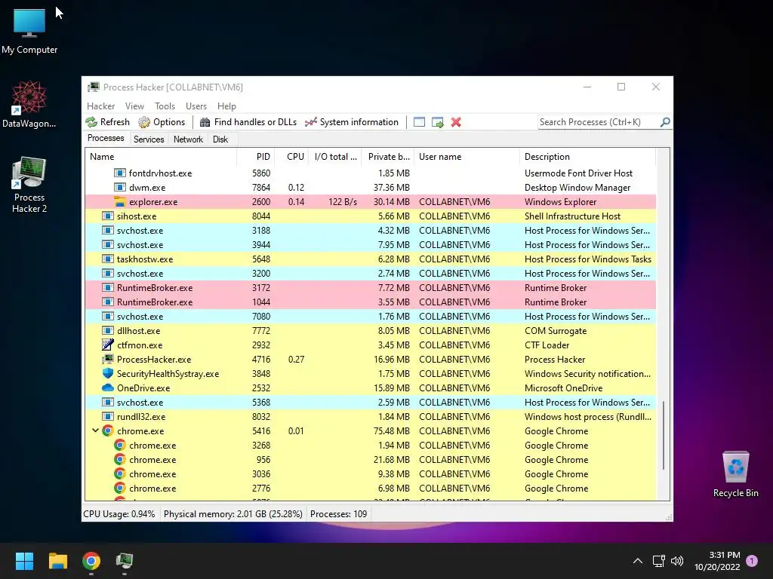This screenshot has height=579, width=773.
Task: Open the DataWagon desktop shortcut
Action: pyautogui.click(x=29, y=104)
